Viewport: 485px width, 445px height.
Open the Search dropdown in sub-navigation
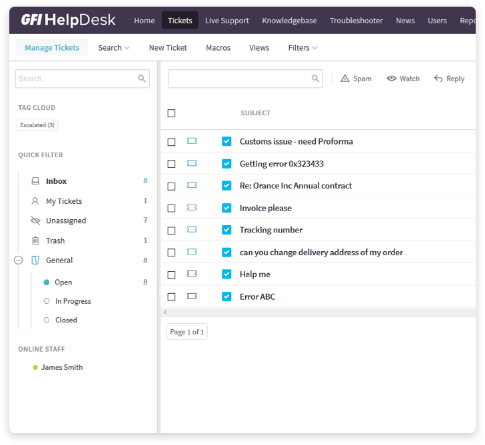point(113,48)
